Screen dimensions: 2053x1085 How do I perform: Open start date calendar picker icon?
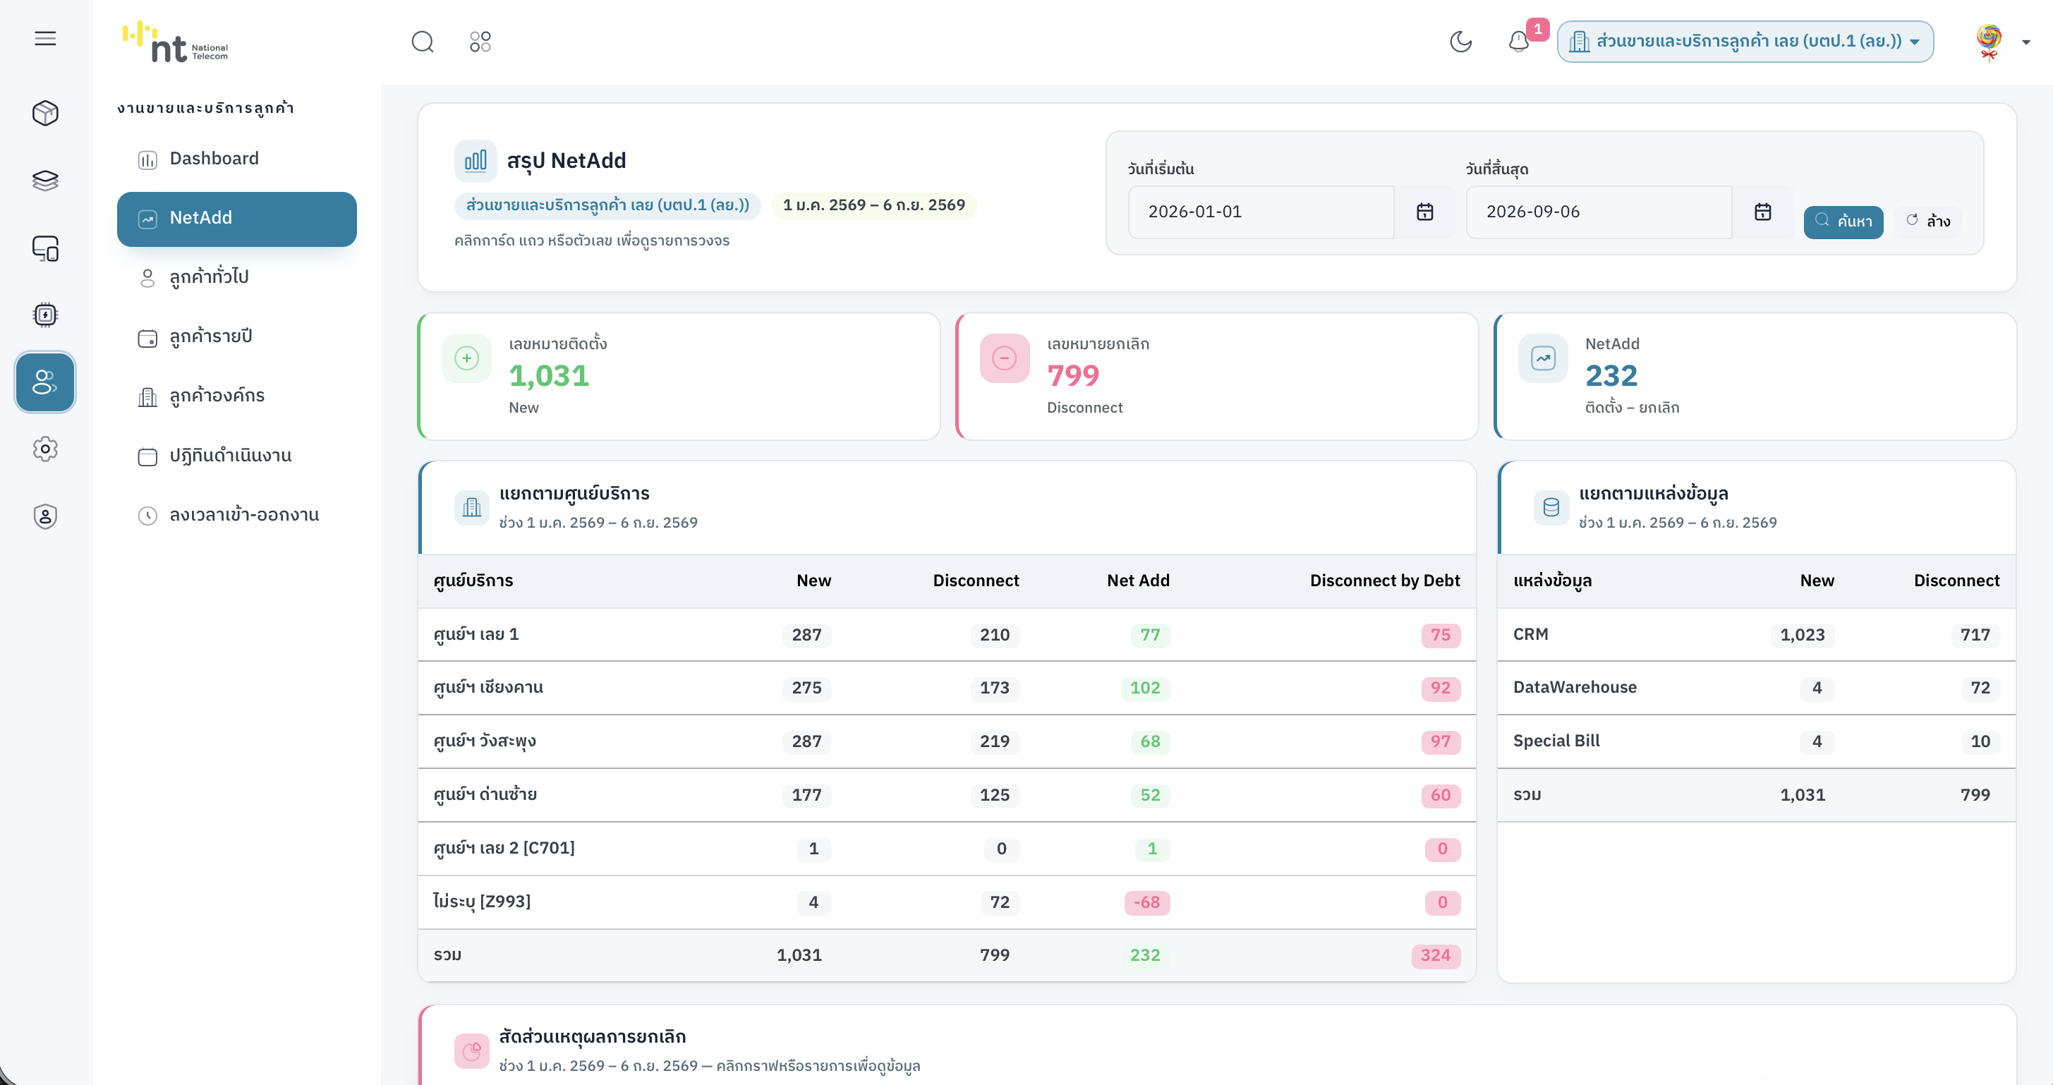point(1425,212)
